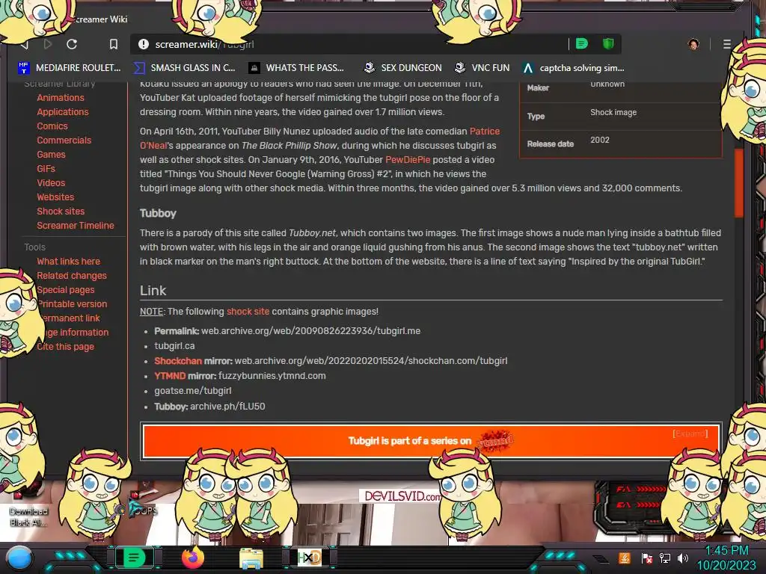The height and width of the screenshot is (574, 766).
Task: Open the green document app on taskbar
Action: pyautogui.click(x=134, y=558)
